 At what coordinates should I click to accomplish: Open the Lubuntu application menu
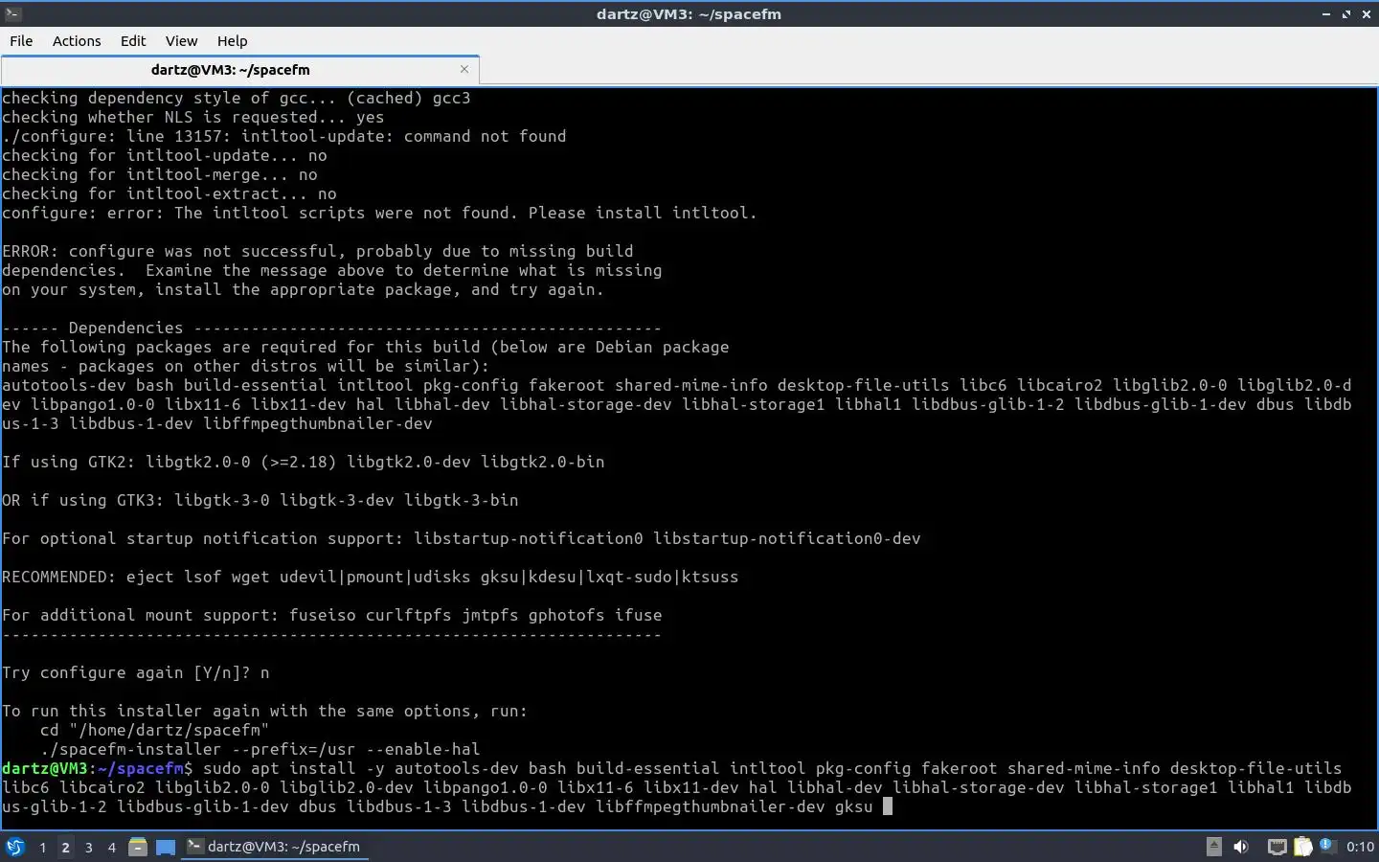point(14,847)
